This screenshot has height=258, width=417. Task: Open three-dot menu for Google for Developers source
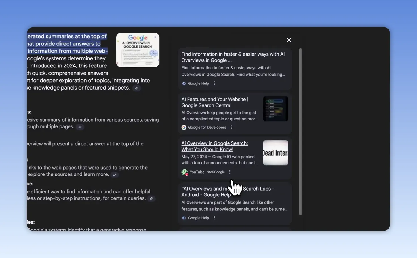pos(231,127)
